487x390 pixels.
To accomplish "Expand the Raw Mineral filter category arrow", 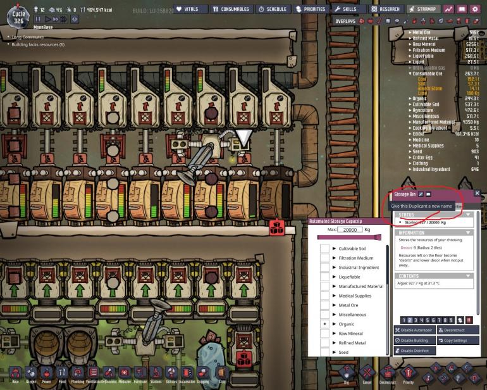I will pos(334,333).
